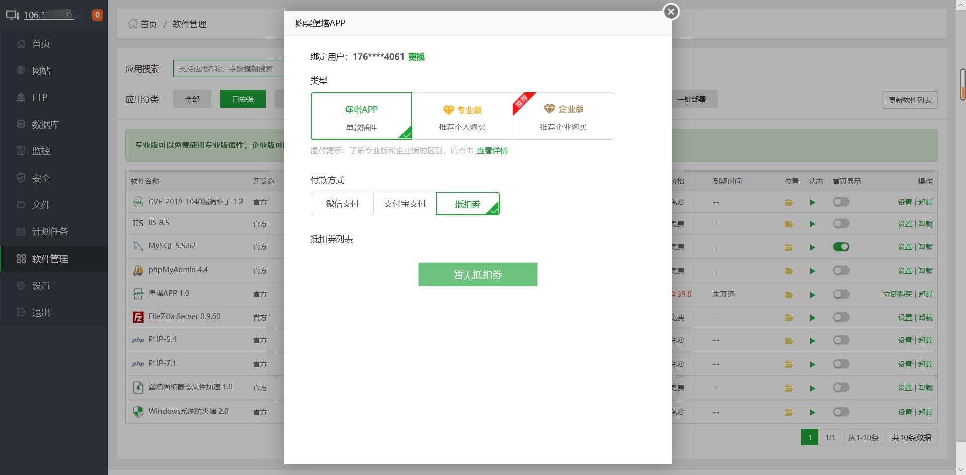
Task: Click the 更换 bound user link
Action: (x=416, y=57)
